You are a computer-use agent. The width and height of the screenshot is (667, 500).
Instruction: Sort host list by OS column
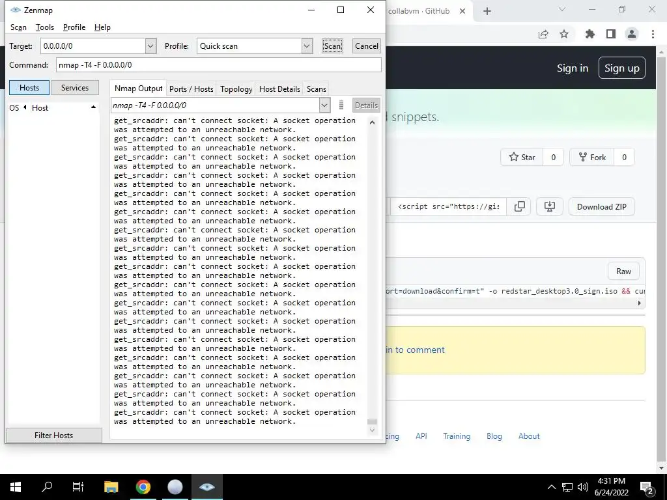[x=14, y=107]
